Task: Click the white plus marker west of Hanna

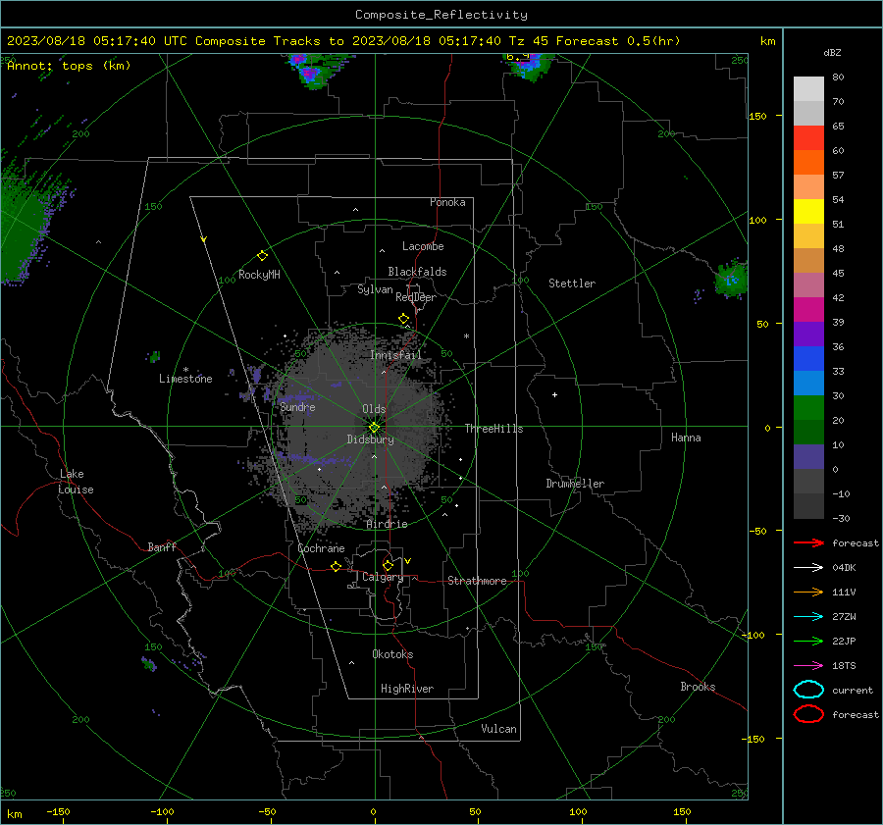Action: (554, 394)
